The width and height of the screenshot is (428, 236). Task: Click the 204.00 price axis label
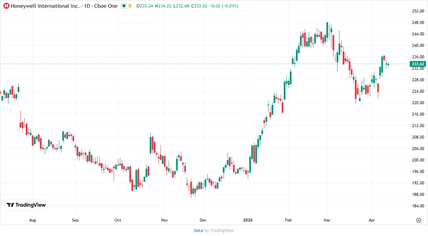pyautogui.click(x=418, y=148)
